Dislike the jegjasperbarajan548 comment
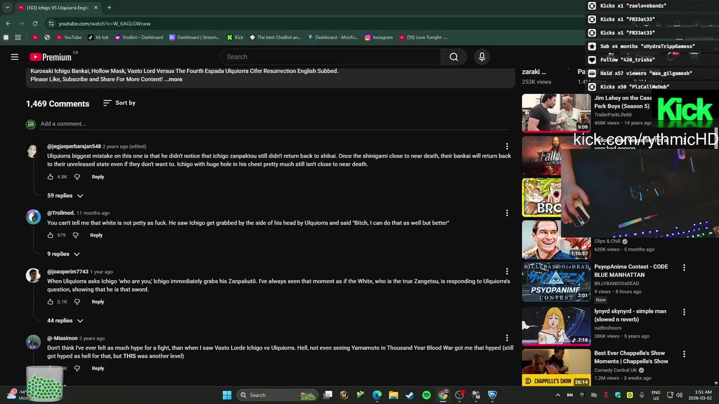The image size is (719, 404). [x=78, y=177]
